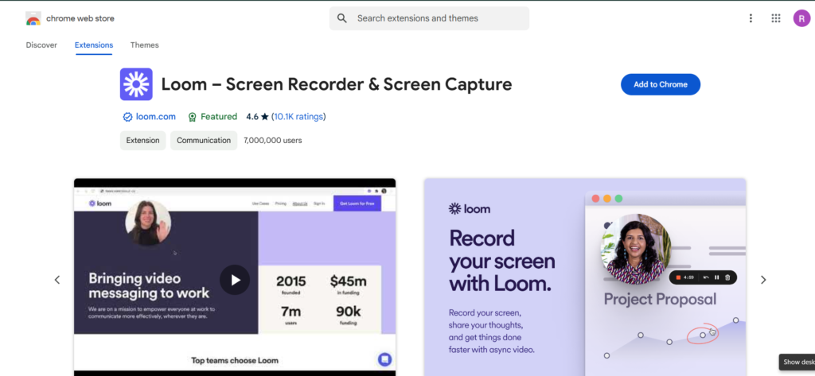Add Loom to Chrome

pos(661,84)
